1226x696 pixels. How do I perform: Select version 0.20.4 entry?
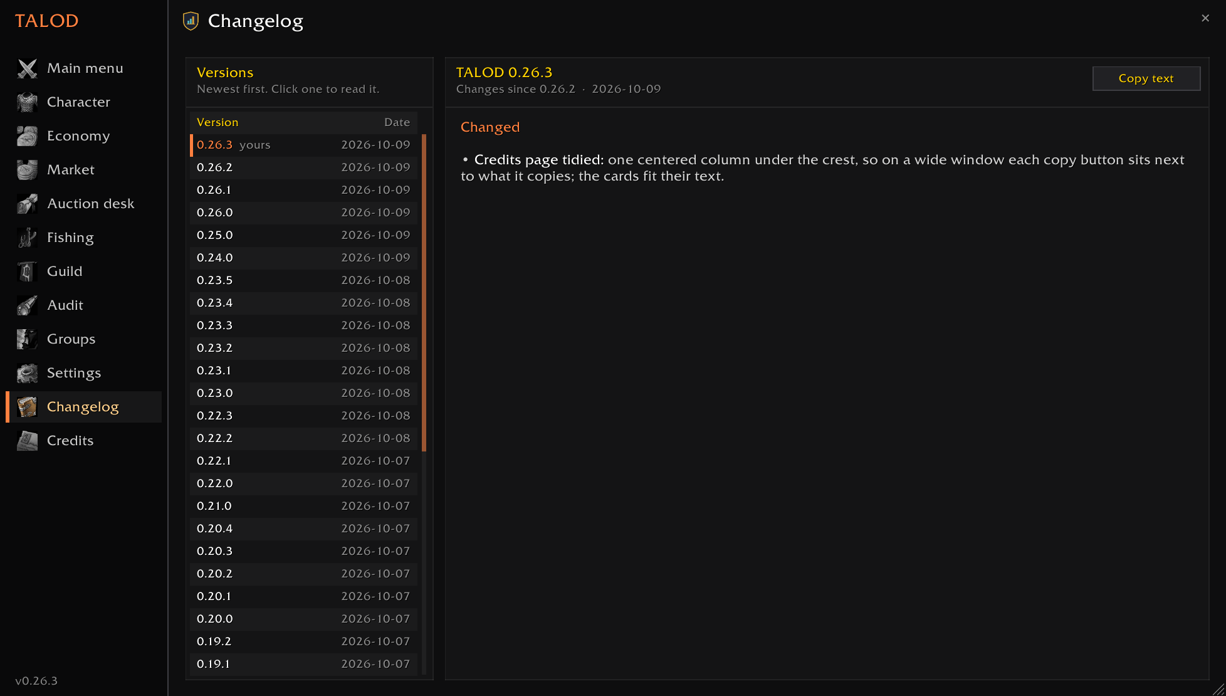point(304,529)
